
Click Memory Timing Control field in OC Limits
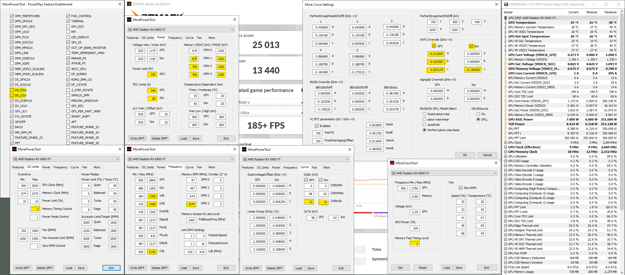35,209
